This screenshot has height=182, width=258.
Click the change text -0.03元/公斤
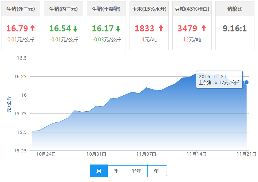click(106, 40)
